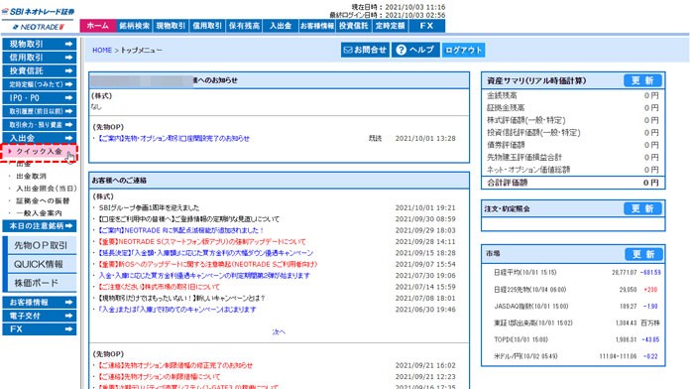Open 本日の注意銘柄 in the sidebar
Viewport: 694px width, 389px height.
(40, 226)
